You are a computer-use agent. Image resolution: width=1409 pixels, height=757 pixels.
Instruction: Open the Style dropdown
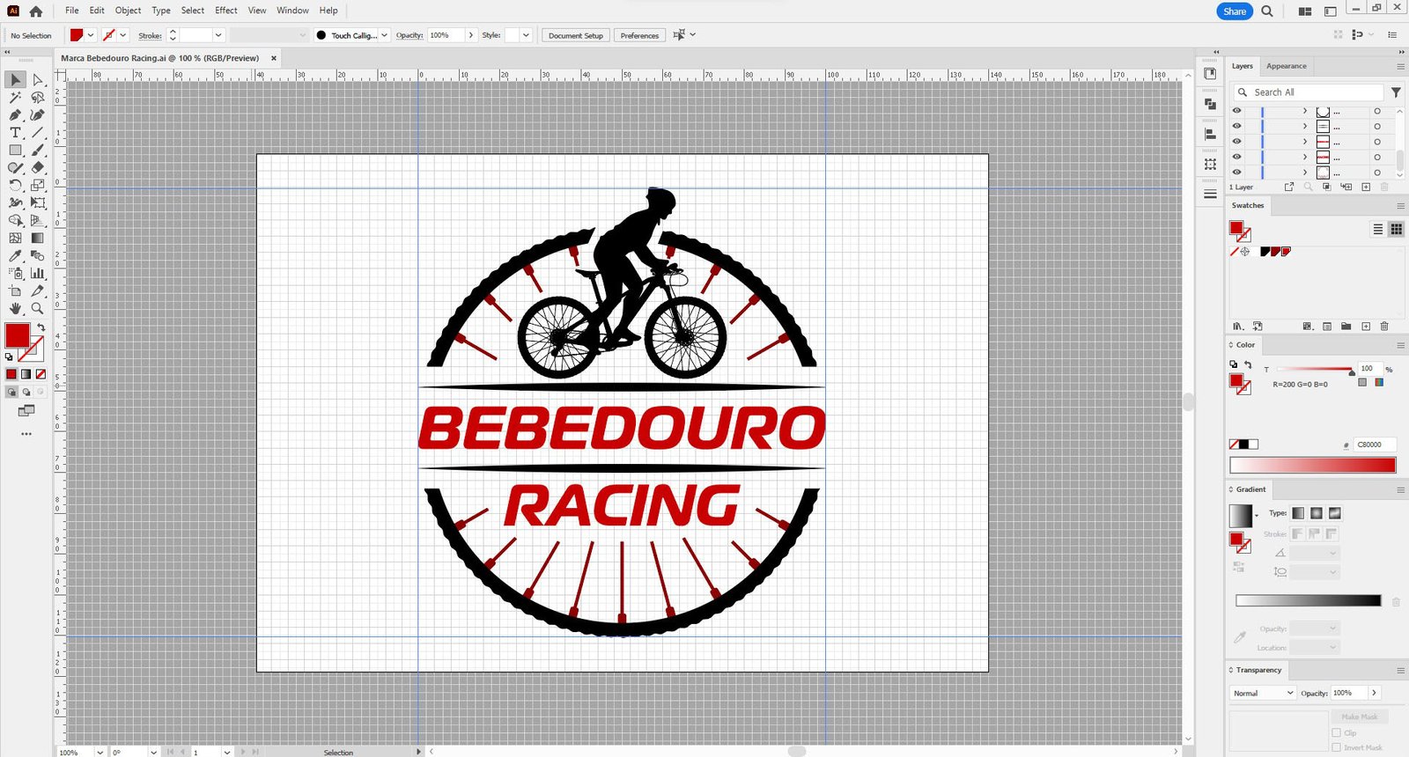pyautogui.click(x=526, y=35)
